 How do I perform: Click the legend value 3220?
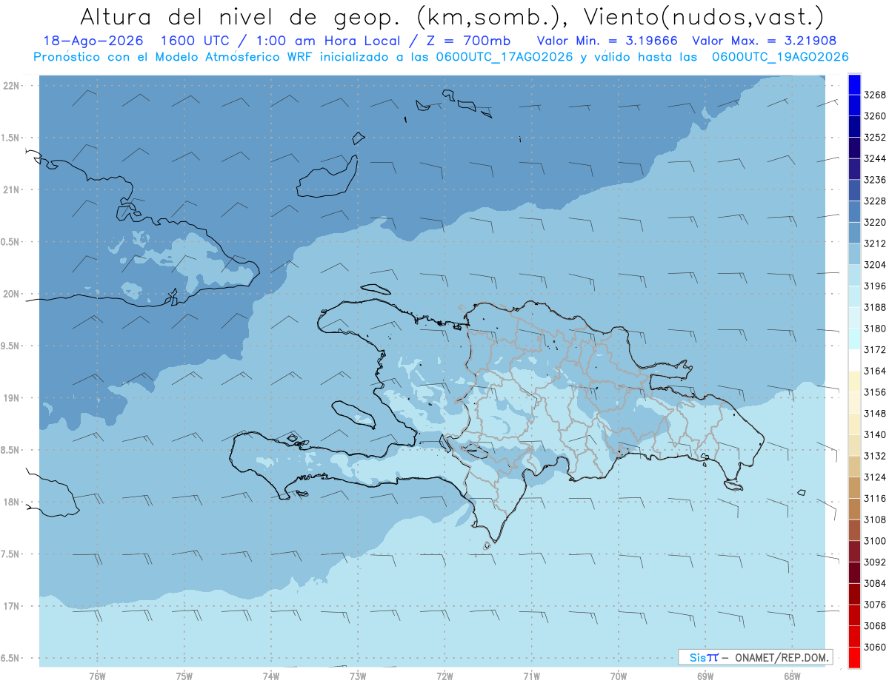click(x=875, y=223)
